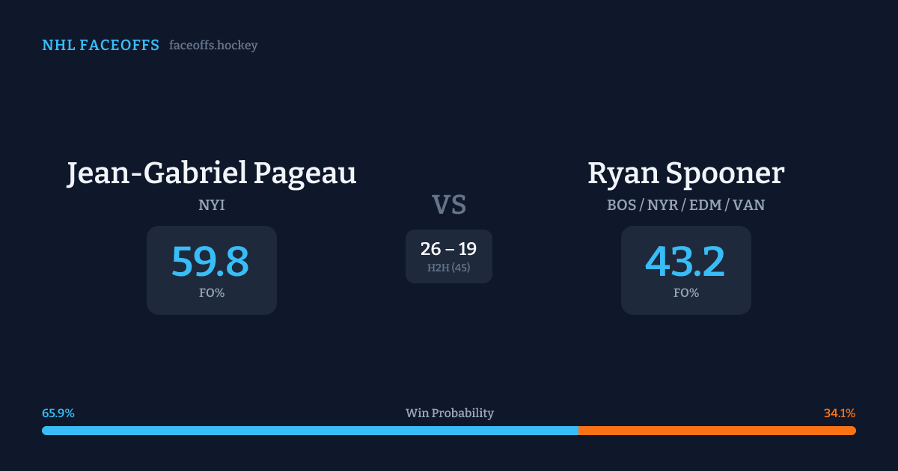Select the Jean-Gabriel Pageau player name
This screenshot has height=471, width=898.
pos(212,173)
